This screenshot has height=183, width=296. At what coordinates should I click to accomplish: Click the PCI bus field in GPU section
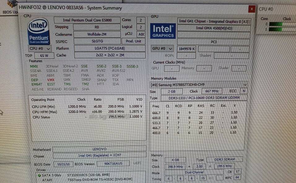pyautogui.click(x=214, y=42)
